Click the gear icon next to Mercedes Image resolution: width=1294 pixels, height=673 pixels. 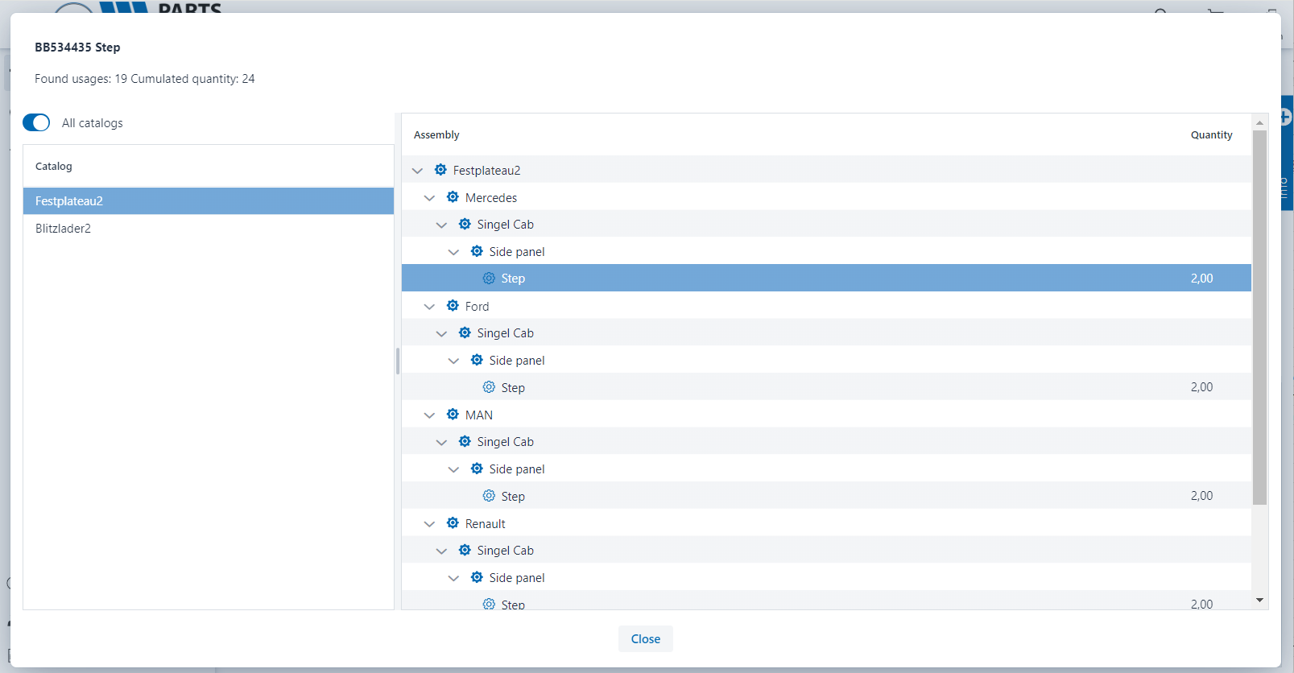click(453, 197)
